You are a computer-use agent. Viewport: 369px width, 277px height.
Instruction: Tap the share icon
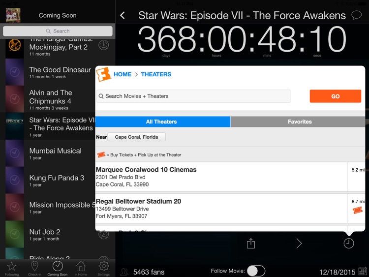pyautogui.click(x=251, y=244)
